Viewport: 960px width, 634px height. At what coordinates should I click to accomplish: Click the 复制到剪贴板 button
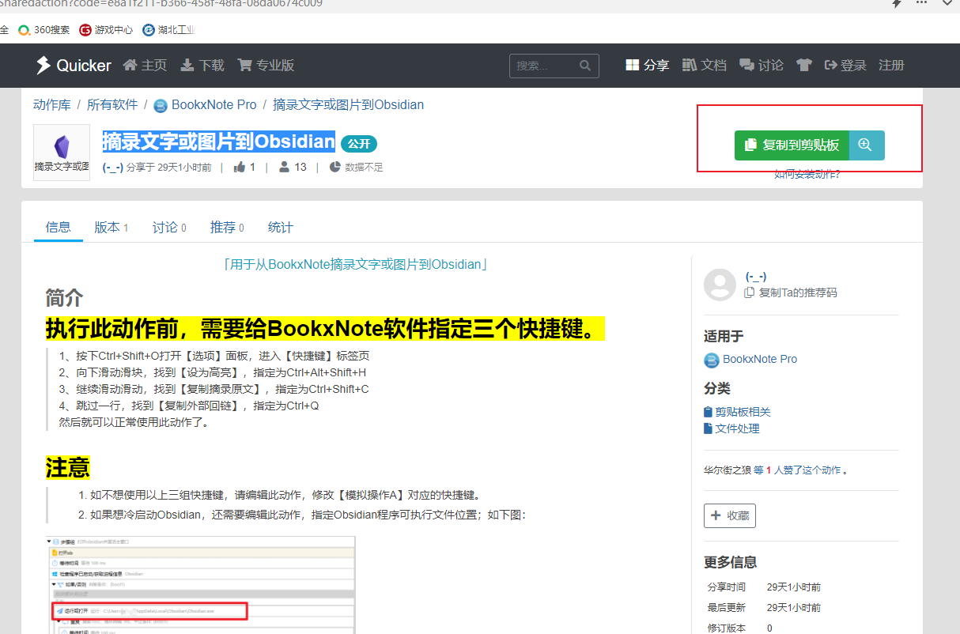(x=791, y=145)
